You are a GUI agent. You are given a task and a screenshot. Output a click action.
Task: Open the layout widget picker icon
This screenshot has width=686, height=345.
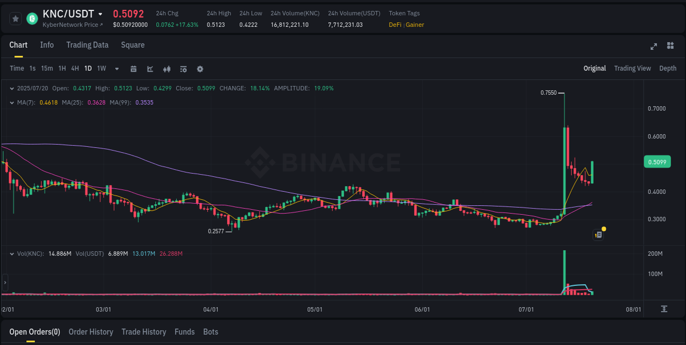671,47
